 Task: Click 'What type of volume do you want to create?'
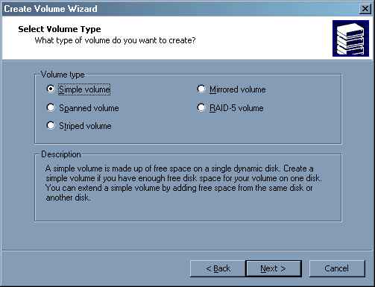tap(116, 40)
